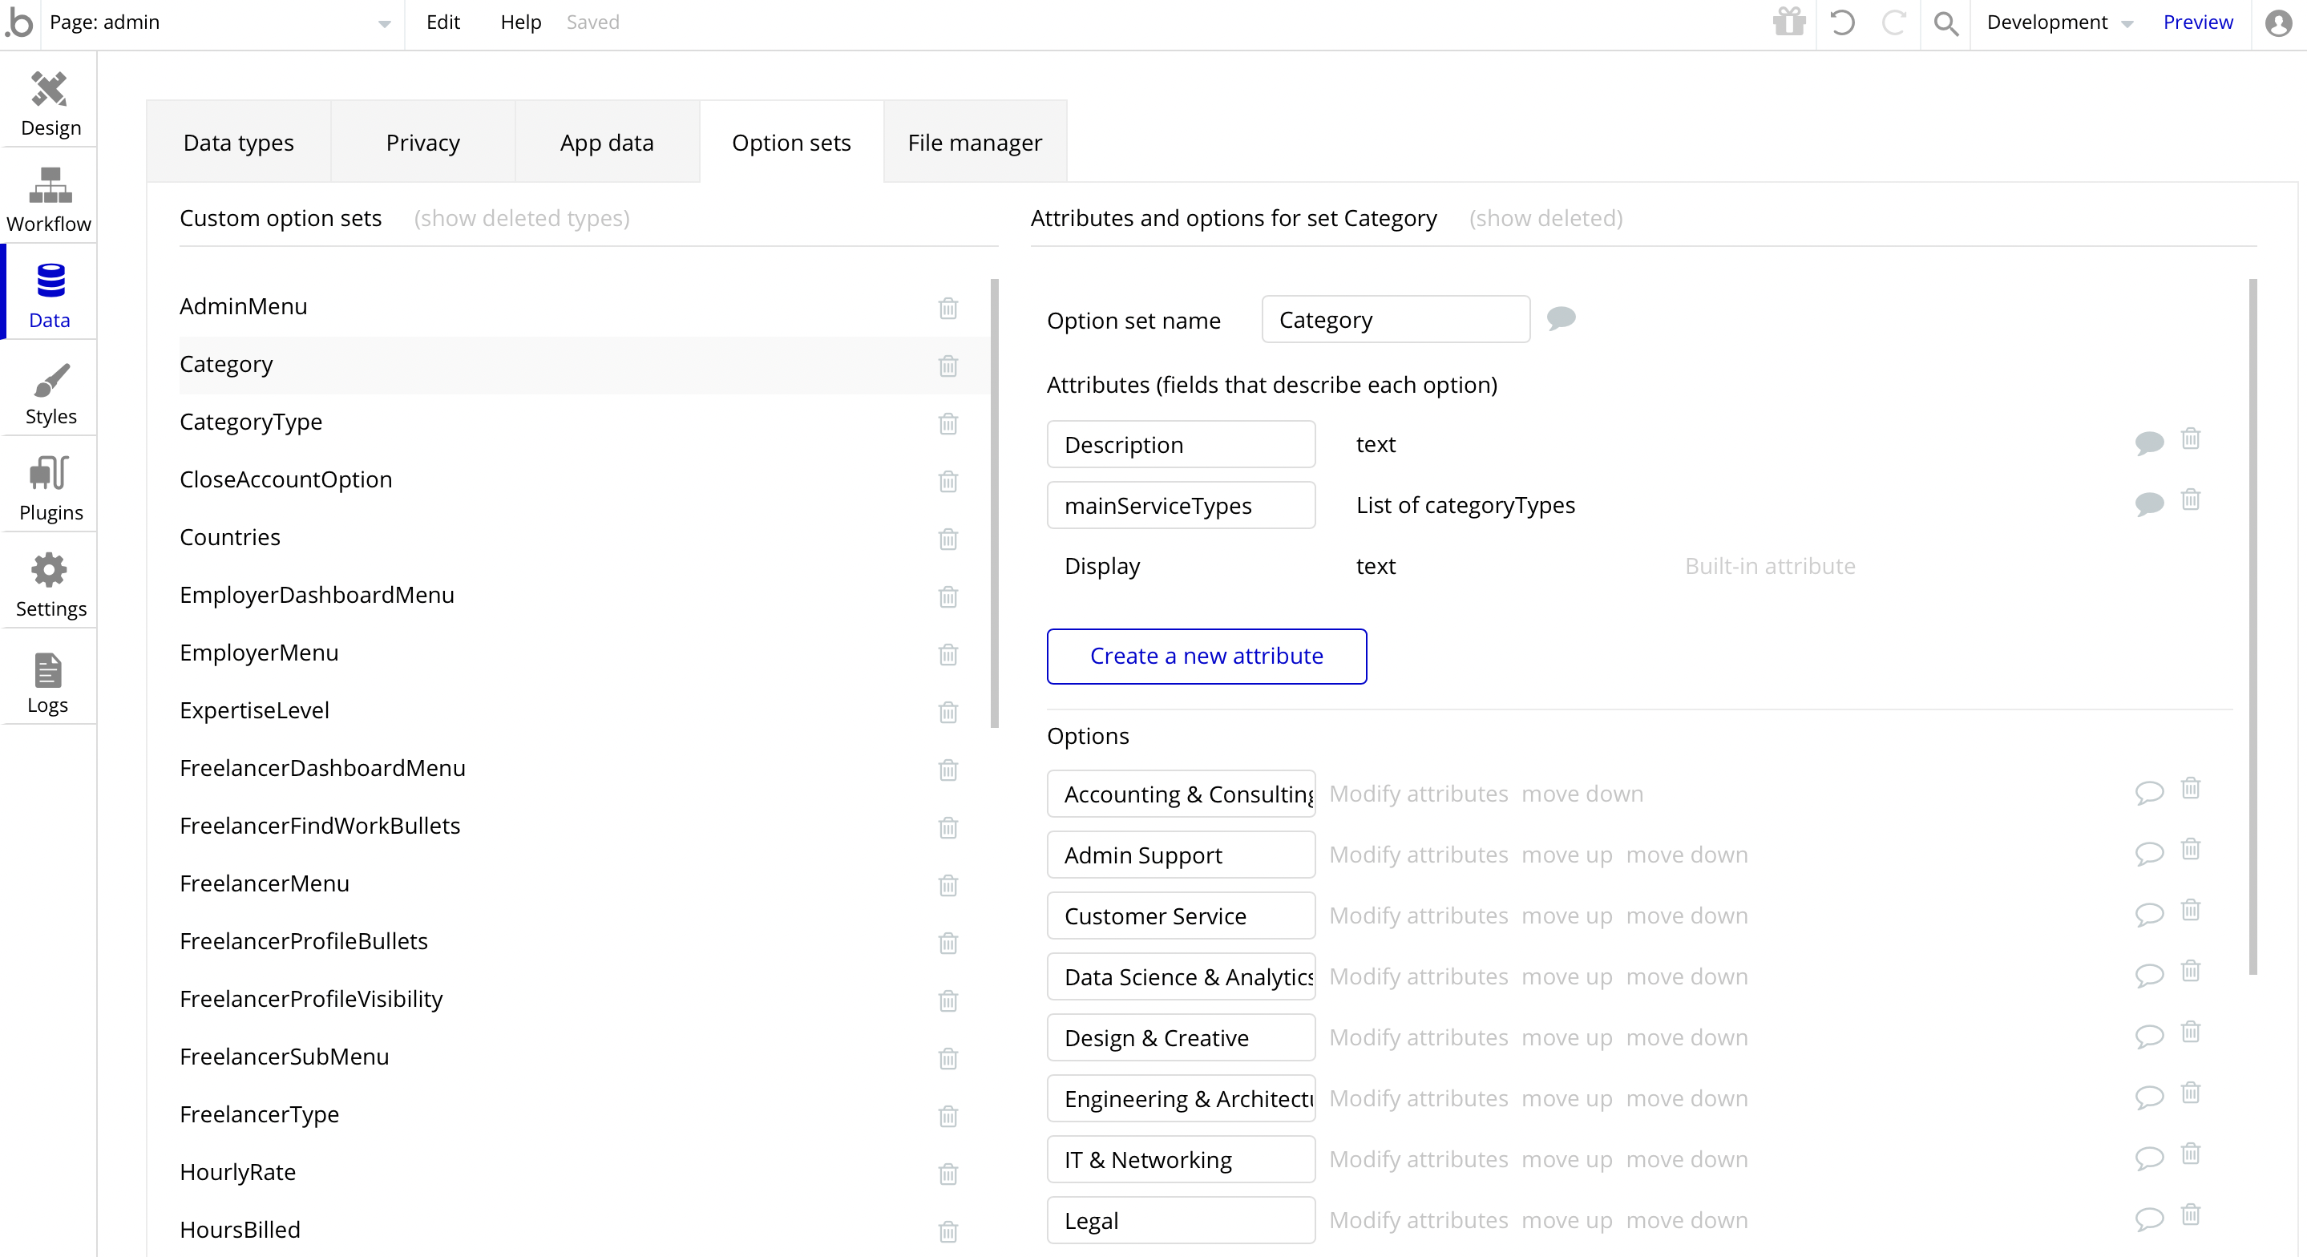
Task: Switch to the File manager tab
Action: click(x=975, y=143)
